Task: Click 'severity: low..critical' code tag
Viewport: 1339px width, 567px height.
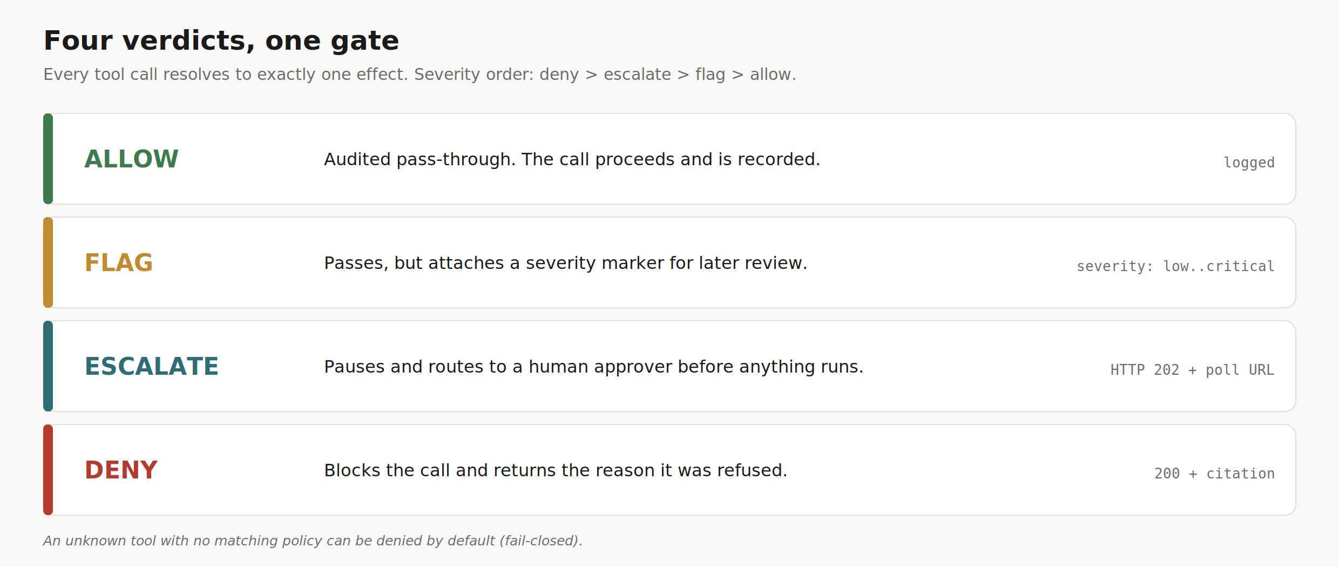Action: tap(1175, 266)
